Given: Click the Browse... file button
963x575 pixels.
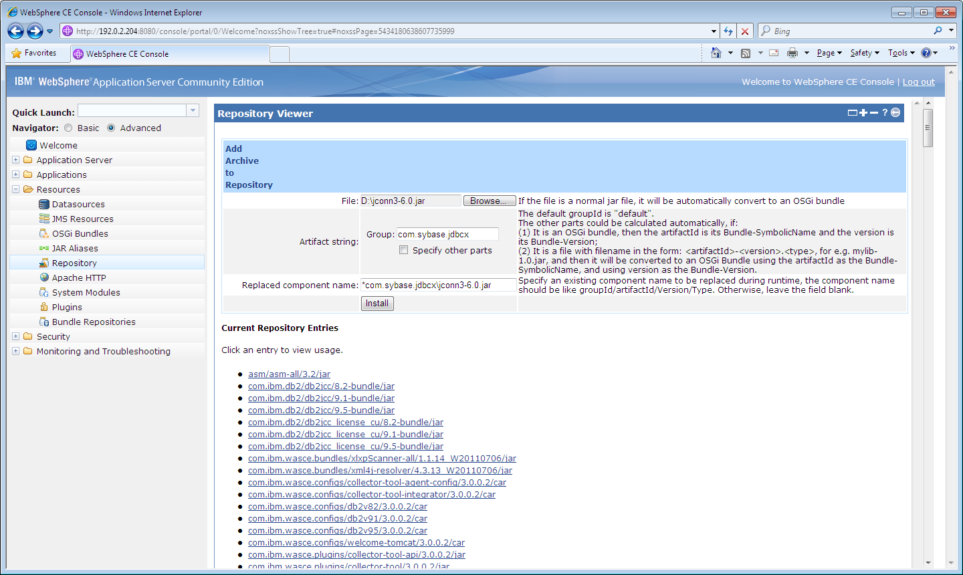Looking at the screenshot, I should [490, 201].
